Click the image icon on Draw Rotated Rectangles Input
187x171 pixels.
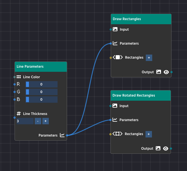115,106
